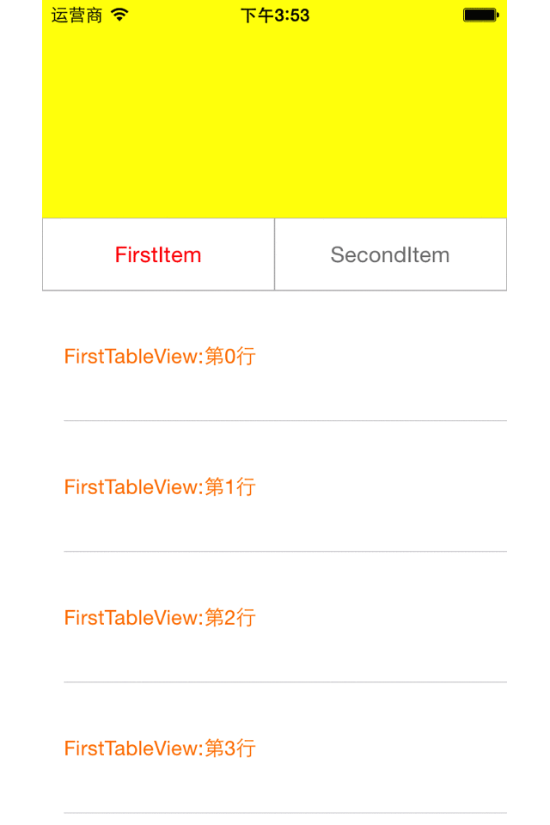The image size is (550, 825).
Task: Open row FirstTableView:第1行
Action: [159, 487]
